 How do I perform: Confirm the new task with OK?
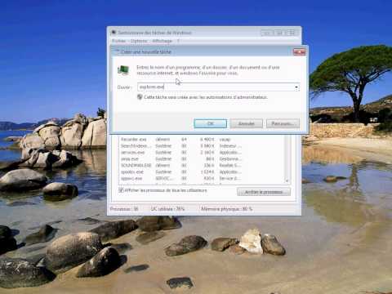[210, 123]
